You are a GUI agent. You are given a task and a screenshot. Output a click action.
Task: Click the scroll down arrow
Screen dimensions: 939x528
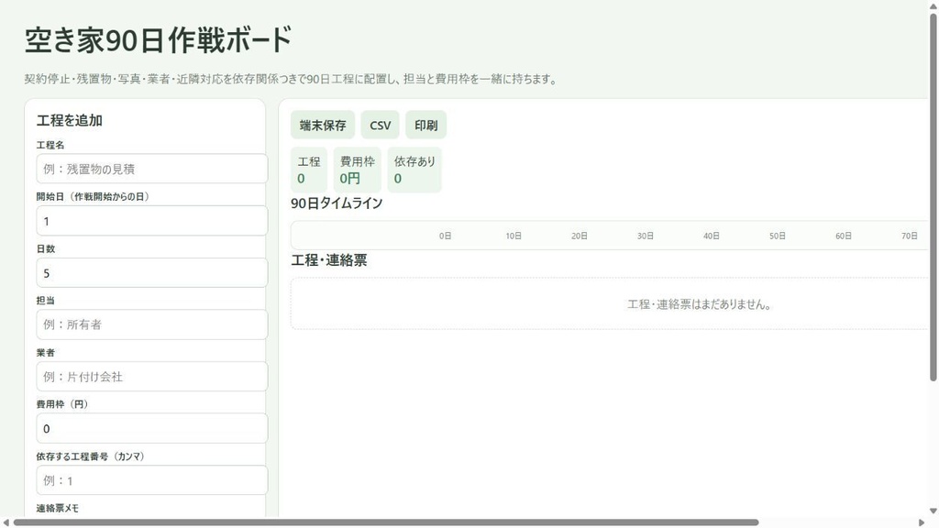[x=933, y=511]
